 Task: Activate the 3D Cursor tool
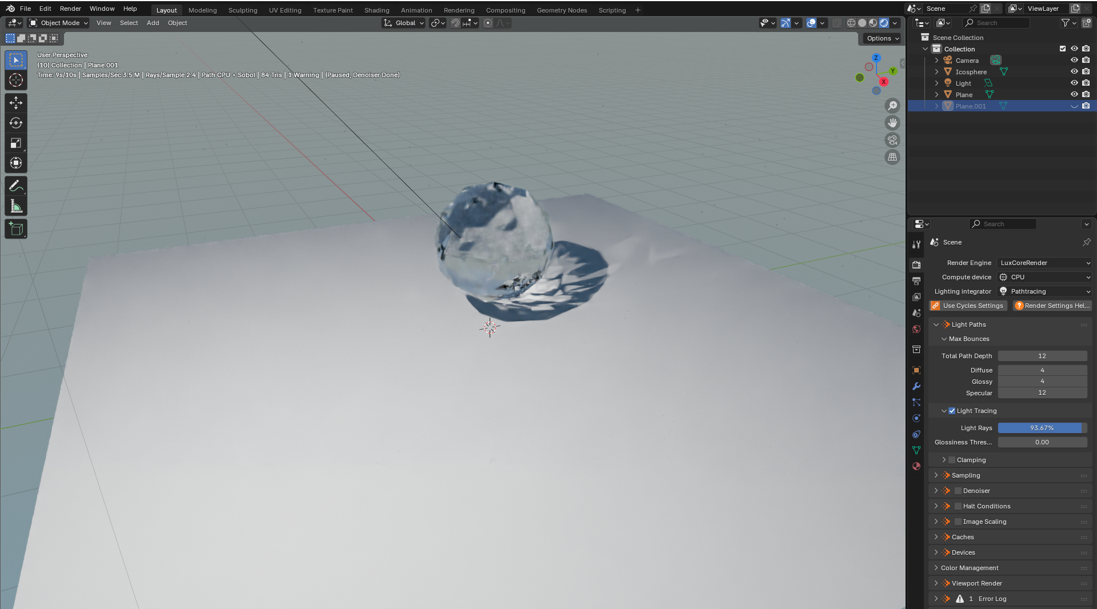pyautogui.click(x=16, y=81)
